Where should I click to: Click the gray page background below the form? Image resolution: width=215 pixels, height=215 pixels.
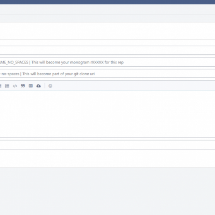pyautogui.click(x=107, y=191)
